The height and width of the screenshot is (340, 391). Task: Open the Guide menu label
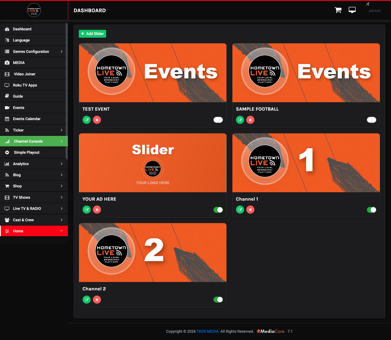[x=18, y=96]
